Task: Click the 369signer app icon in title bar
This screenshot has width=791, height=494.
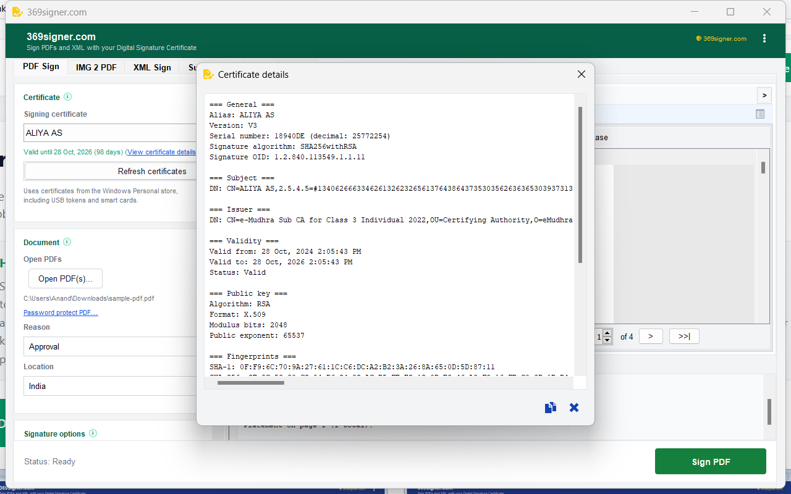Action: [17, 12]
